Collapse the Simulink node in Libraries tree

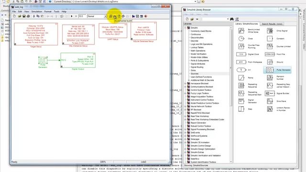pyautogui.click(x=186, y=28)
